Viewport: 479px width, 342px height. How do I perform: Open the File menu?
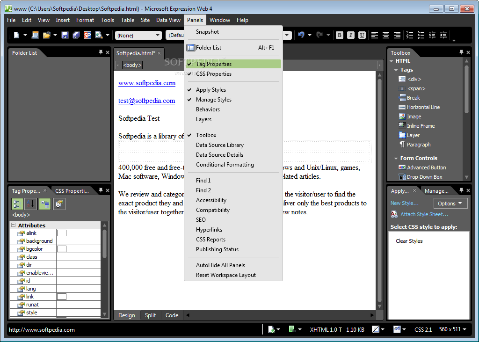coord(11,20)
